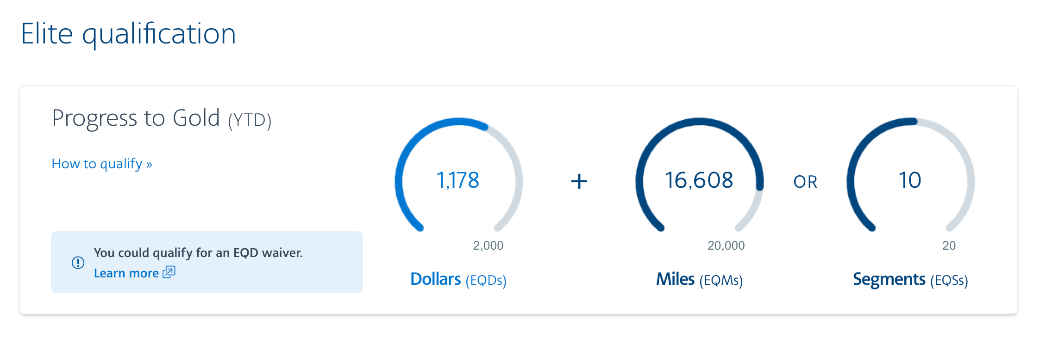Viewport: 1040px width, 344px height.
Task: Select the 1,178 dollars value
Action: point(457,180)
